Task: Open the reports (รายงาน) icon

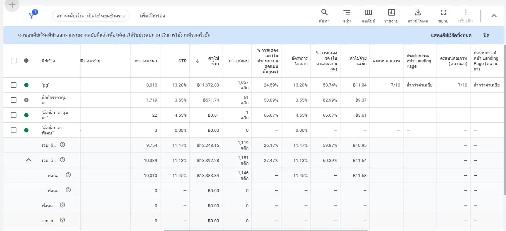Action: pos(391,16)
